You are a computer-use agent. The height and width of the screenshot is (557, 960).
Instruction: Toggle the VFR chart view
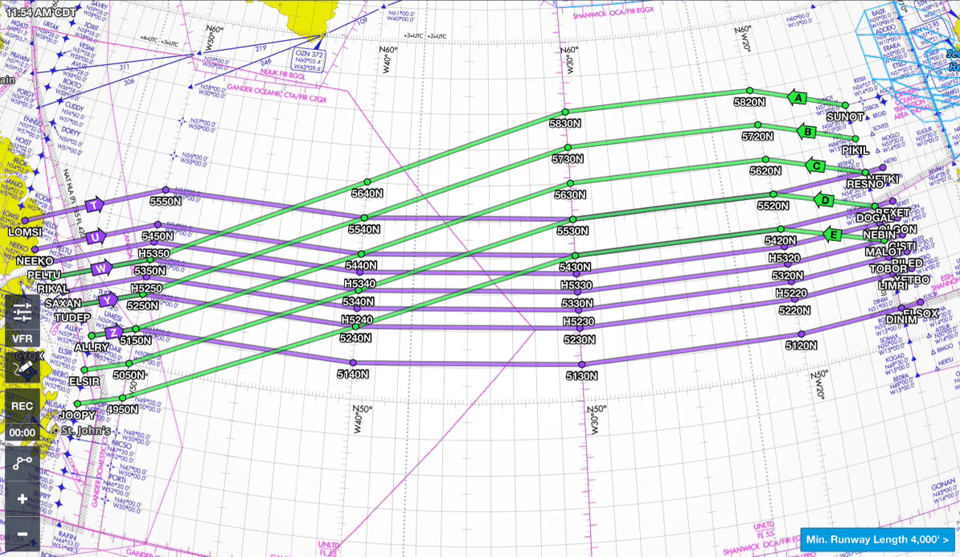(x=23, y=338)
